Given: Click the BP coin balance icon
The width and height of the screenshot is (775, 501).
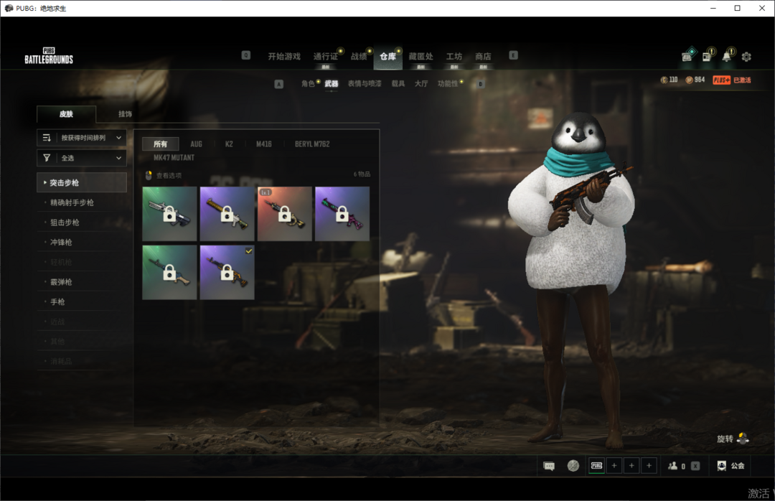Looking at the screenshot, I should (x=690, y=80).
